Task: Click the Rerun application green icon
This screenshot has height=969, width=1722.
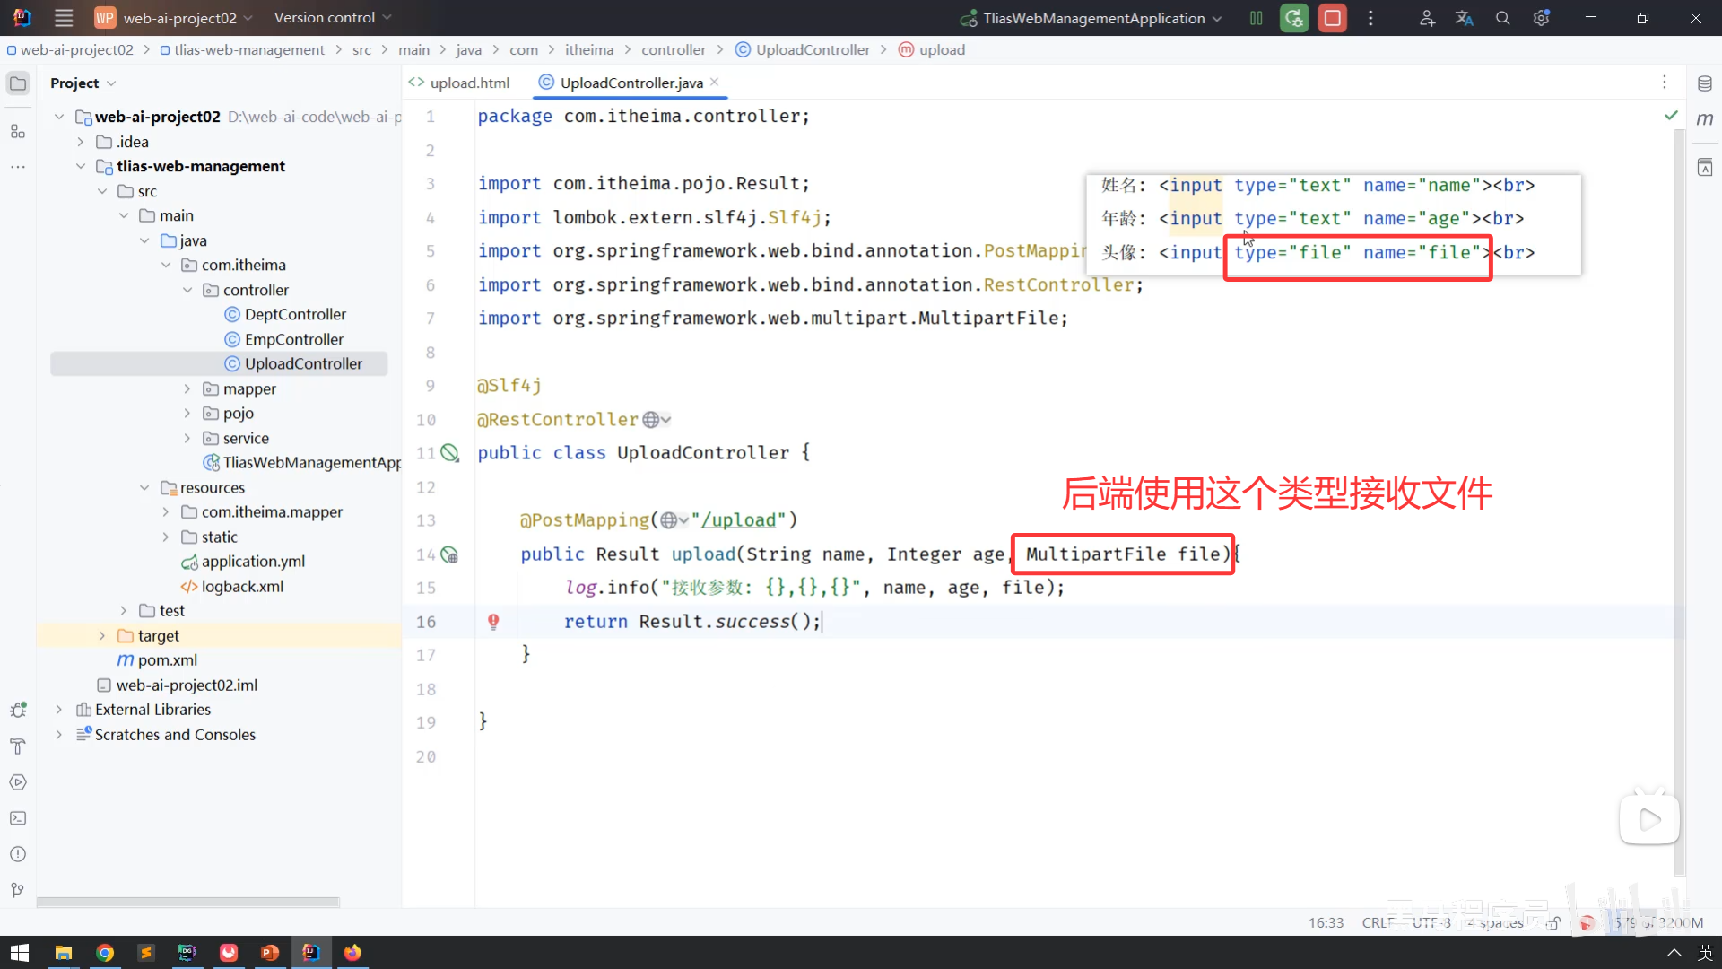Action: click(x=1293, y=18)
